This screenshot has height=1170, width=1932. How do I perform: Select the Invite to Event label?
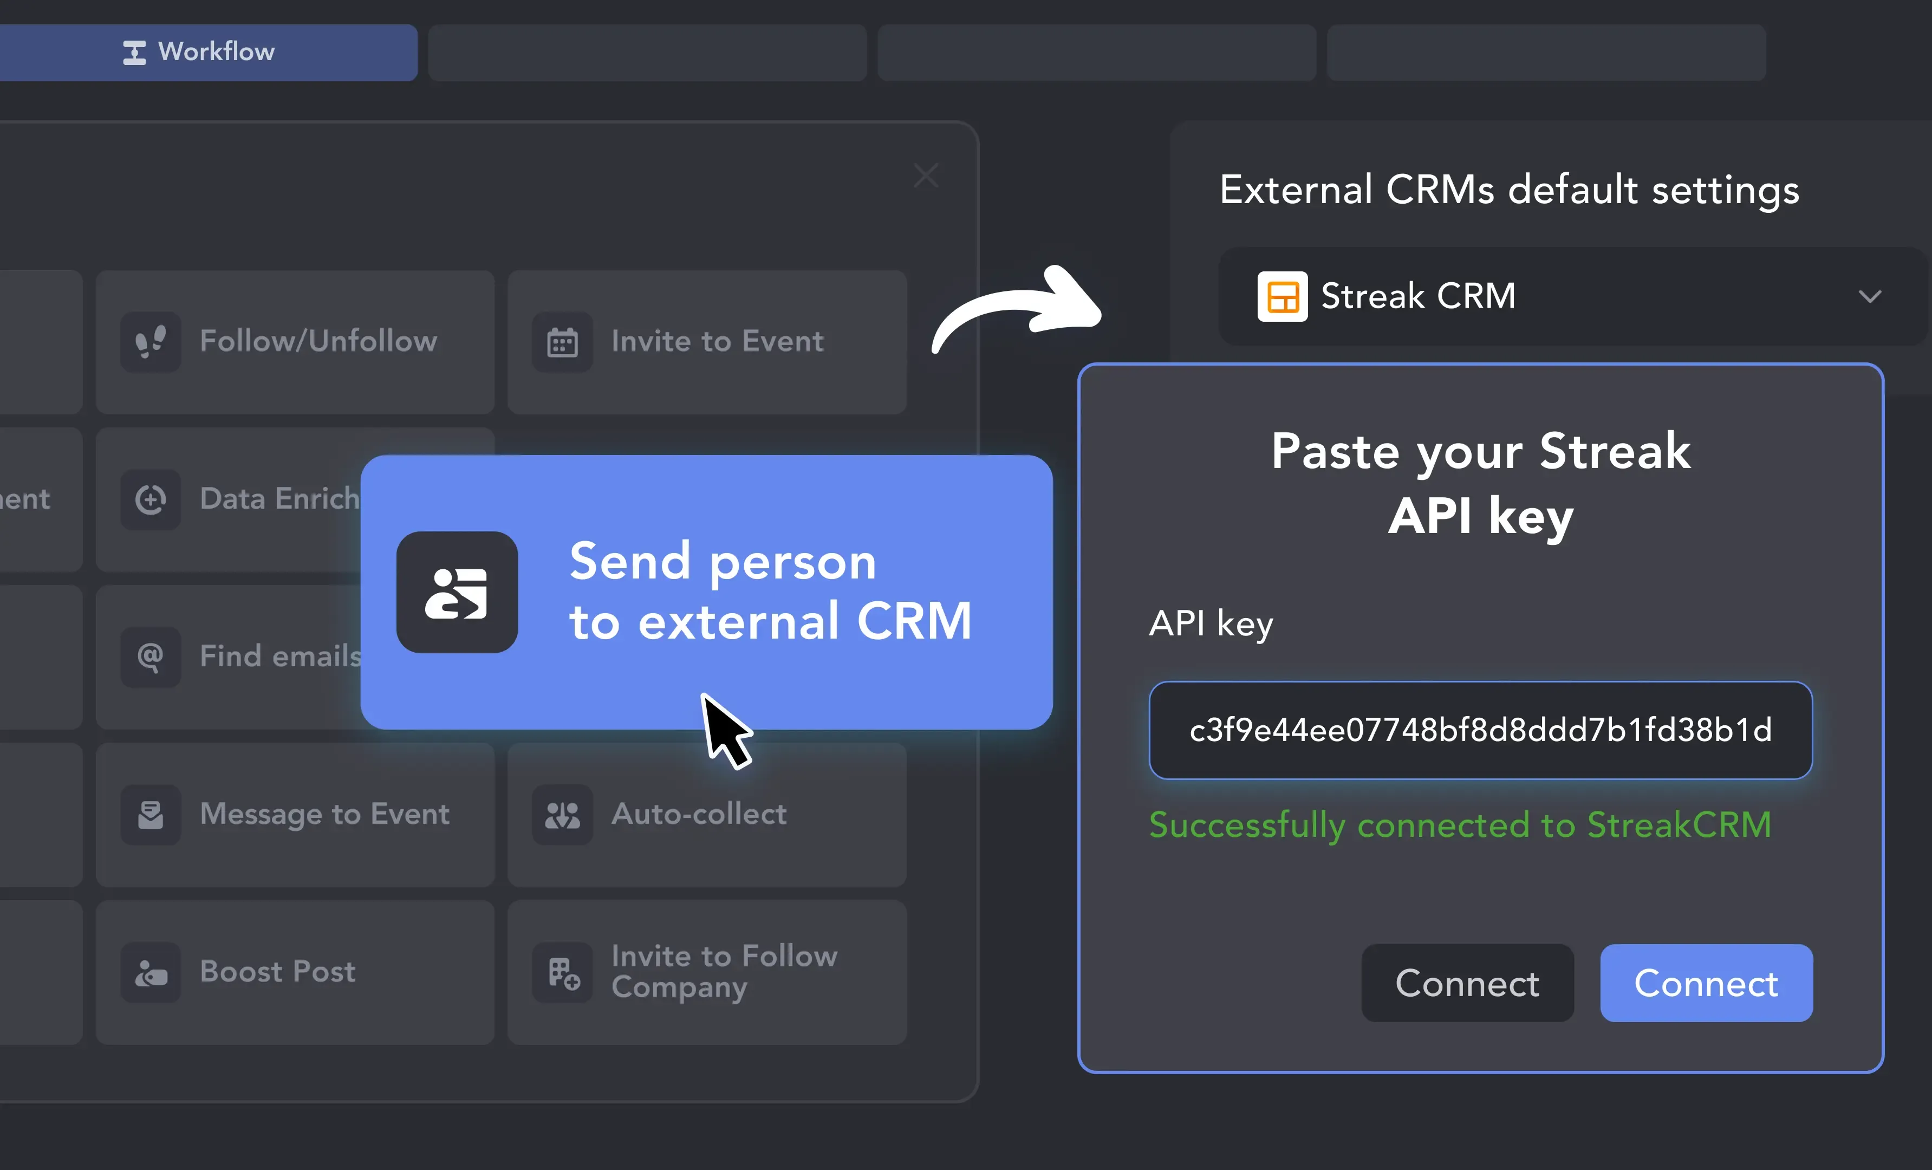pos(718,341)
